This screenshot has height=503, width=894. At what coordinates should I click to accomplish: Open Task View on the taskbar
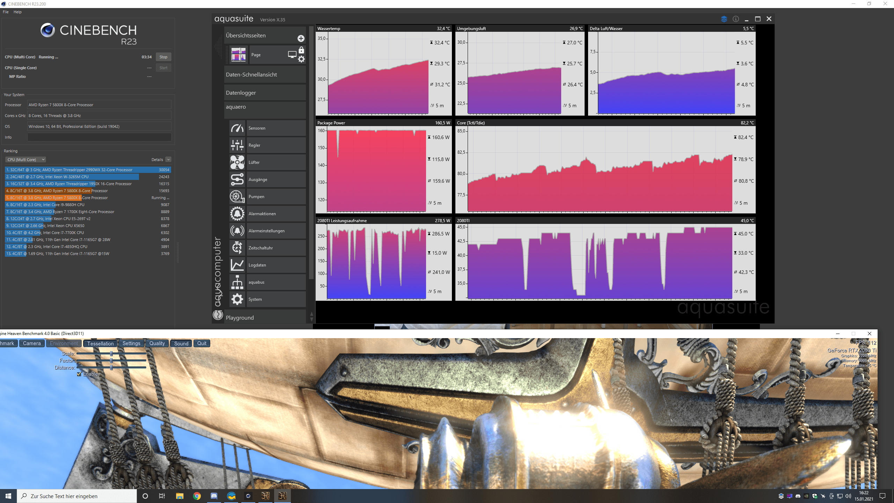[162, 496]
